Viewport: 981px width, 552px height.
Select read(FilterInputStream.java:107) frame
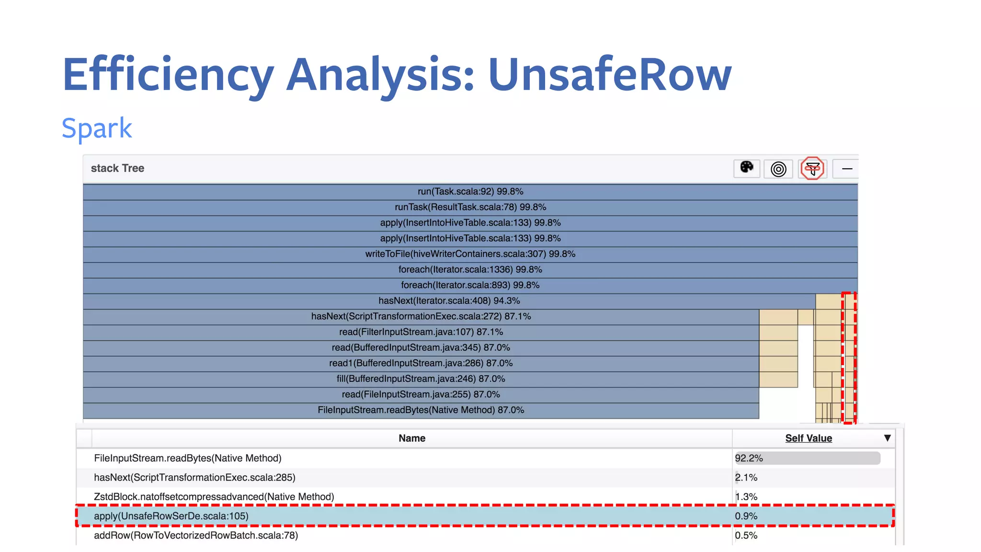point(421,332)
